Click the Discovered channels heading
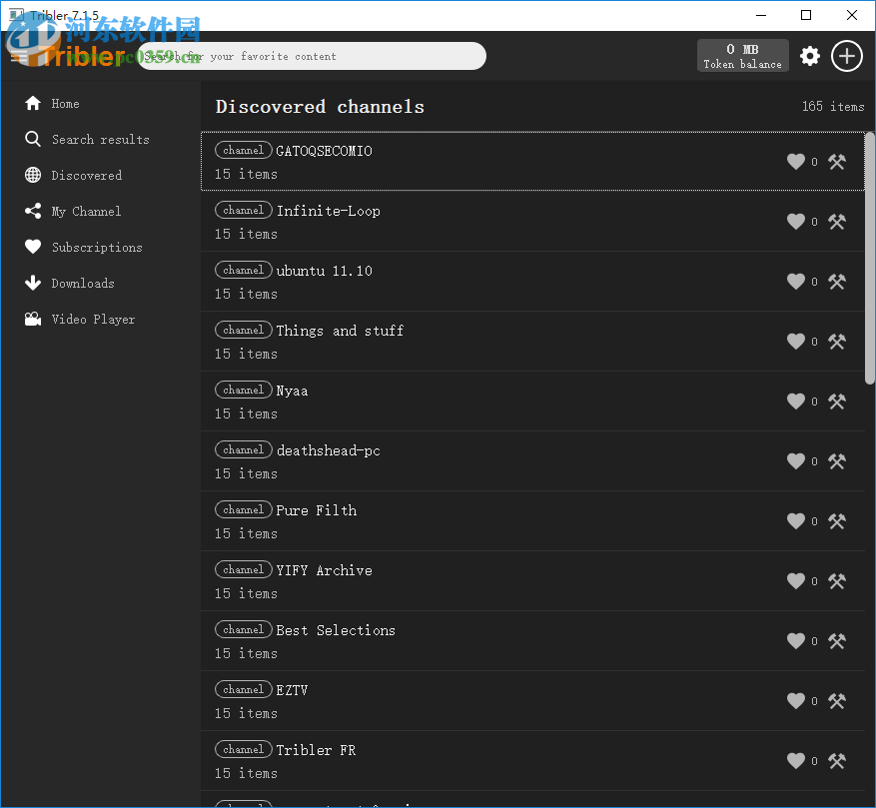Screen dimensions: 876x808 coord(320,107)
